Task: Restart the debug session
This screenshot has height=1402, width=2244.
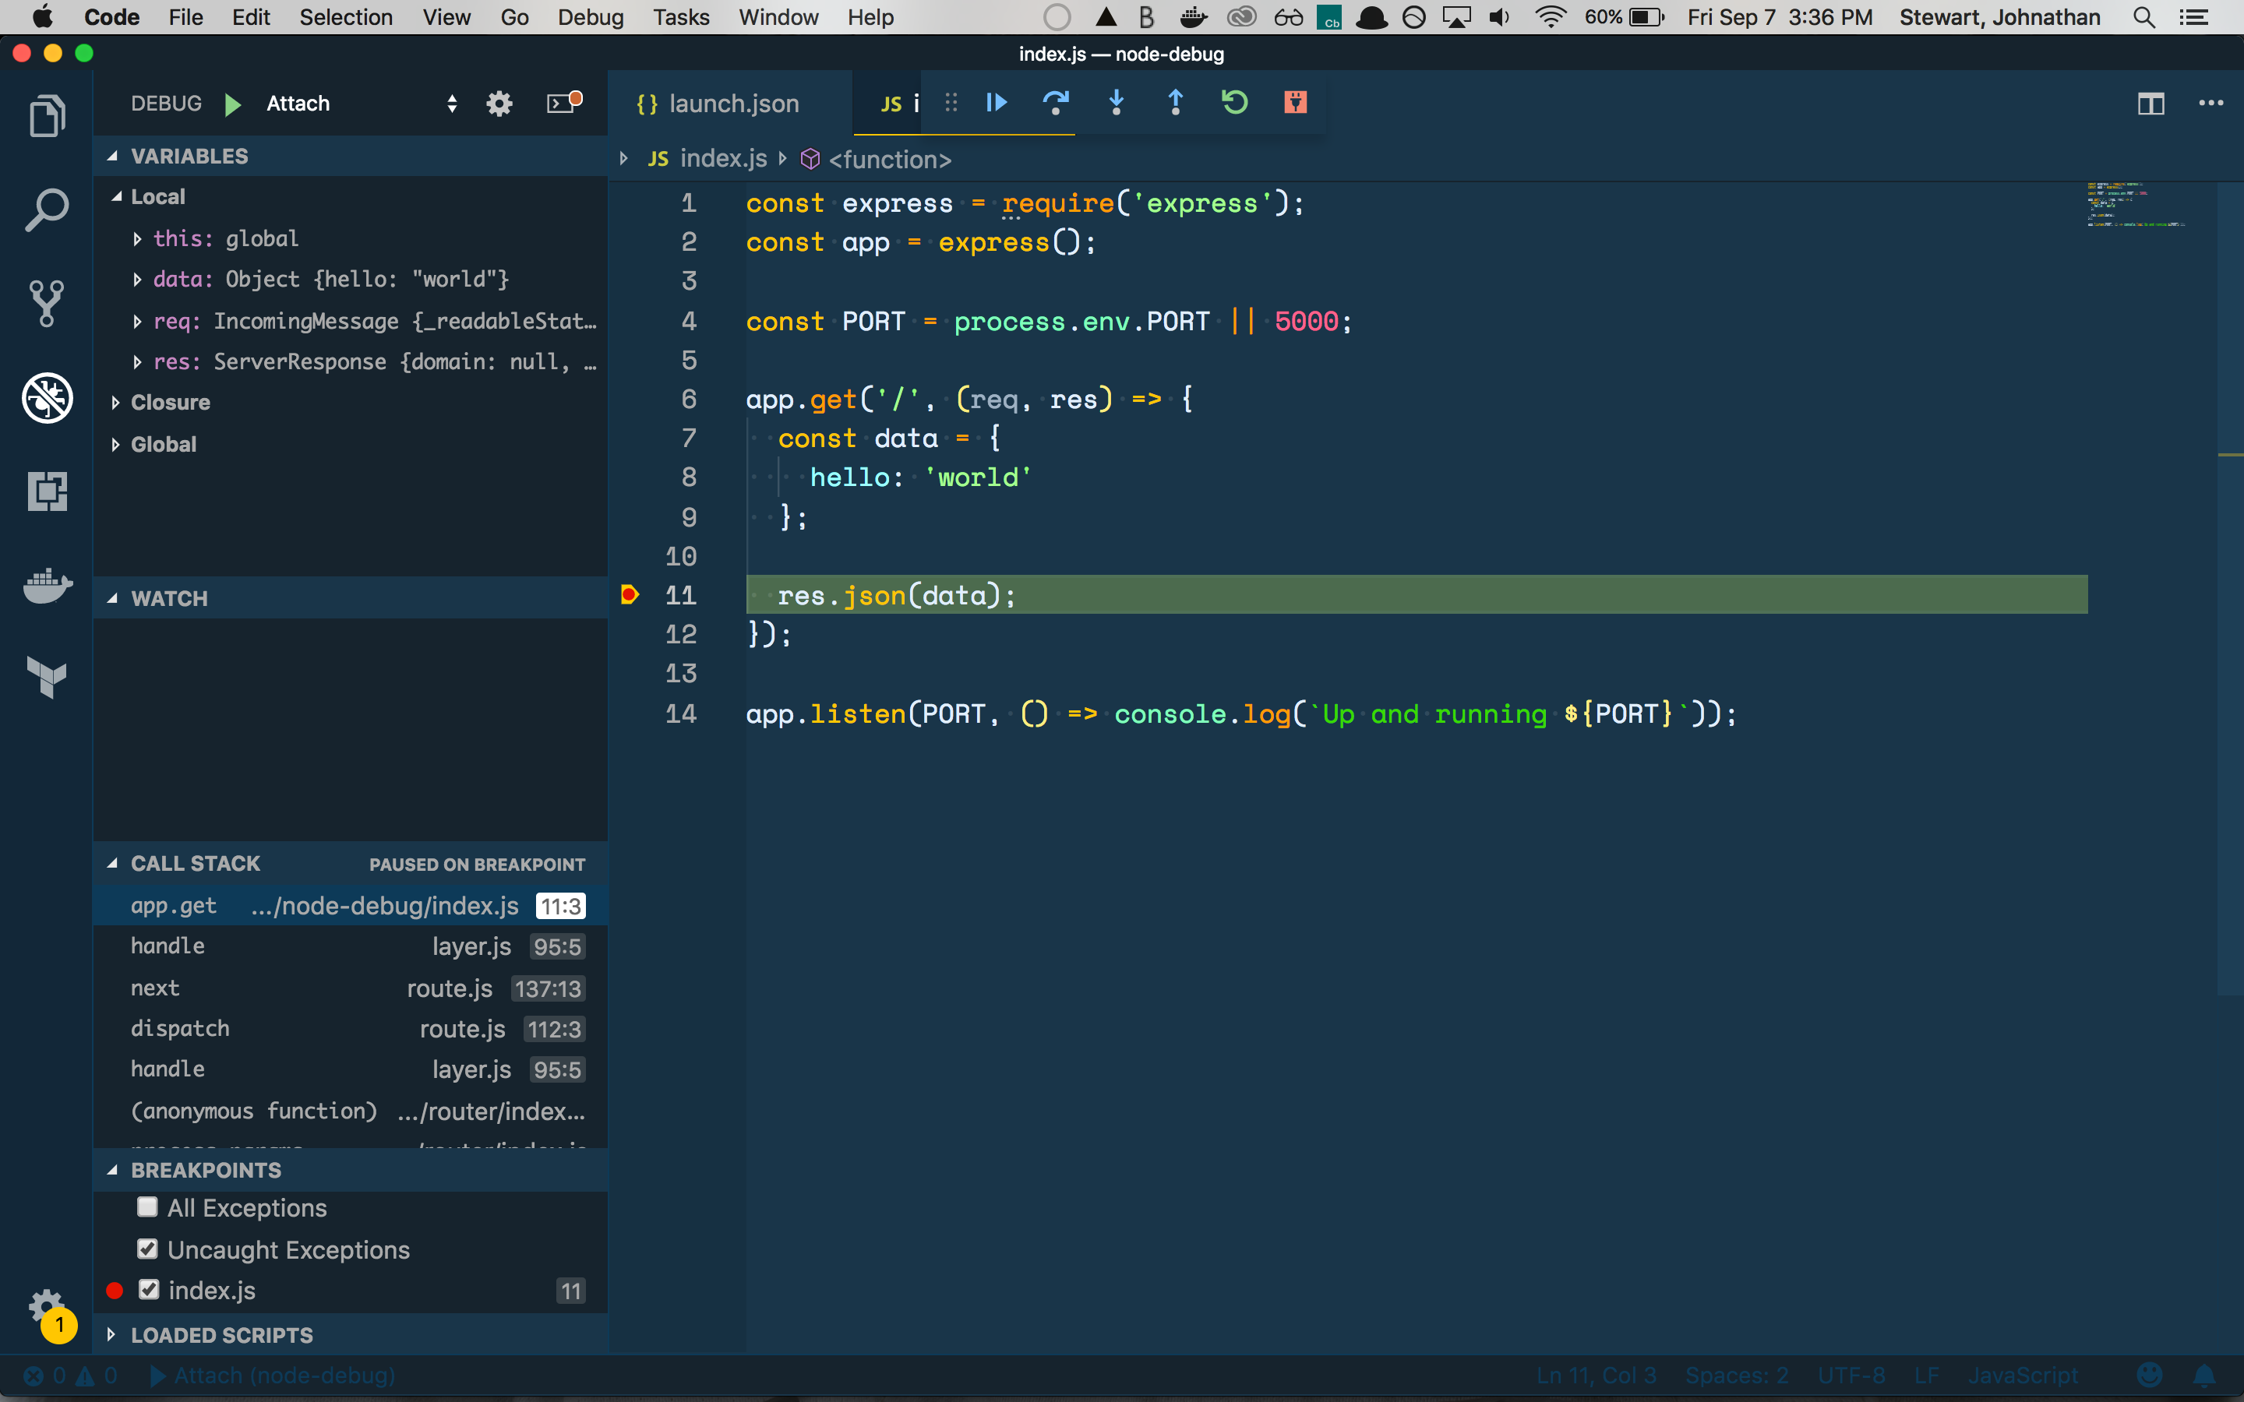Action: [1234, 103]
